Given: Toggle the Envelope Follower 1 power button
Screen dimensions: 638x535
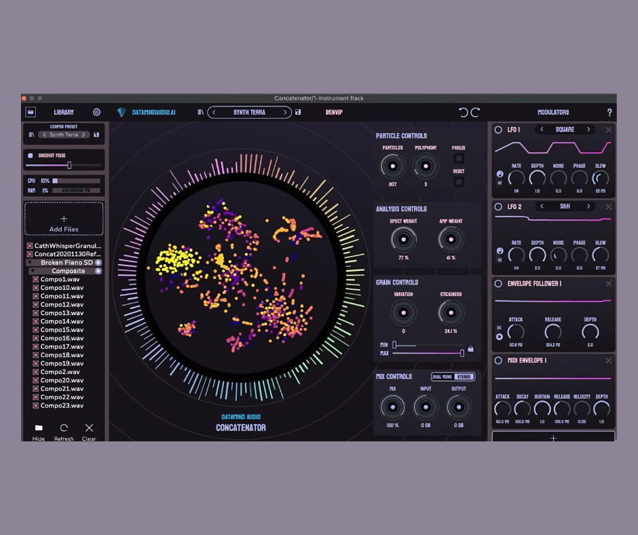Looking at the screenshot, I should (x=498, y=283).
